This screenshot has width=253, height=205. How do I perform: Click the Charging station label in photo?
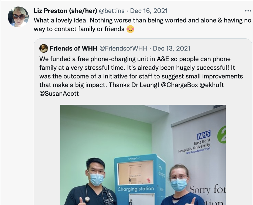coord(136,189)
